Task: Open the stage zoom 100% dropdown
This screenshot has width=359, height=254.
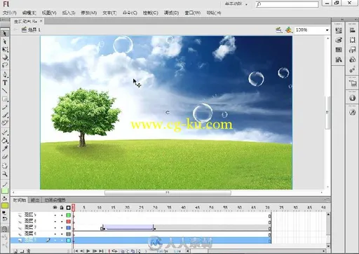Action: point(327,30)
